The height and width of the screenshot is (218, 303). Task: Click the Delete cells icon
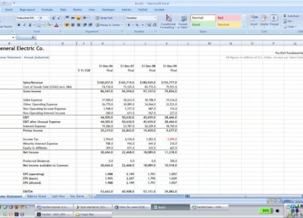click(x=264, y=21)
